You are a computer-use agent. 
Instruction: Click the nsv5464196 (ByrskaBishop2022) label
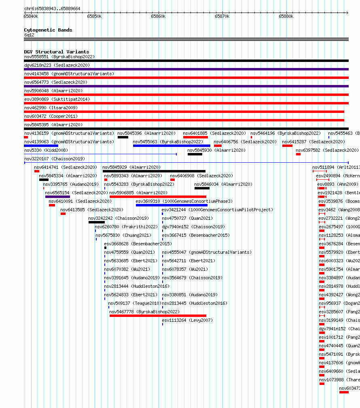(286, 133)
